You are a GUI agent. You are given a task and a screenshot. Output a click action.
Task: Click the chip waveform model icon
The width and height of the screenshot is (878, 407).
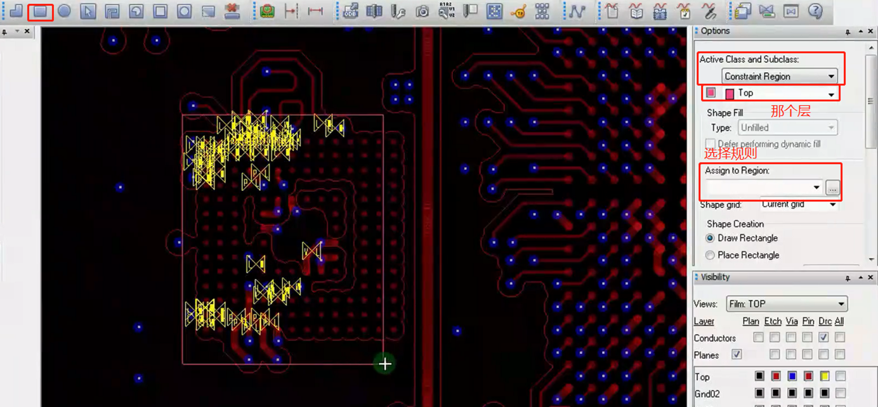[660, 11]
